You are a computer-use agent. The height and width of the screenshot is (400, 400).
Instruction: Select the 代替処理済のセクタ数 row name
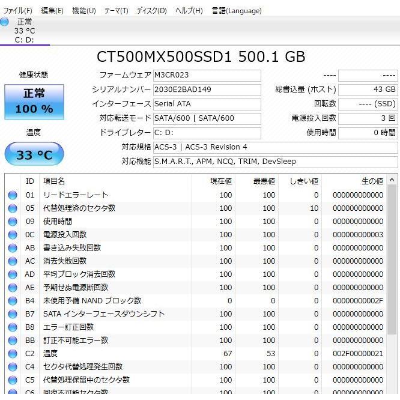[79, 208]
